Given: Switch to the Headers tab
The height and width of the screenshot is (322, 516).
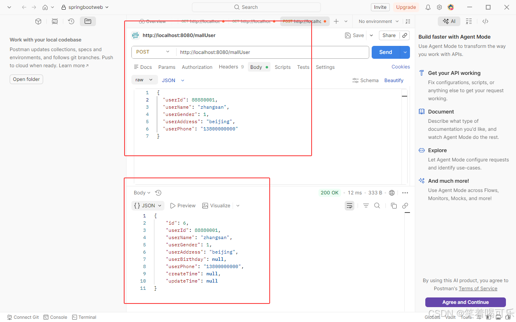Looking at the screenshot, I should click(x=231, y=67).
